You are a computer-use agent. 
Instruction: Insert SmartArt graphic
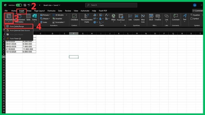coord(57,19)
